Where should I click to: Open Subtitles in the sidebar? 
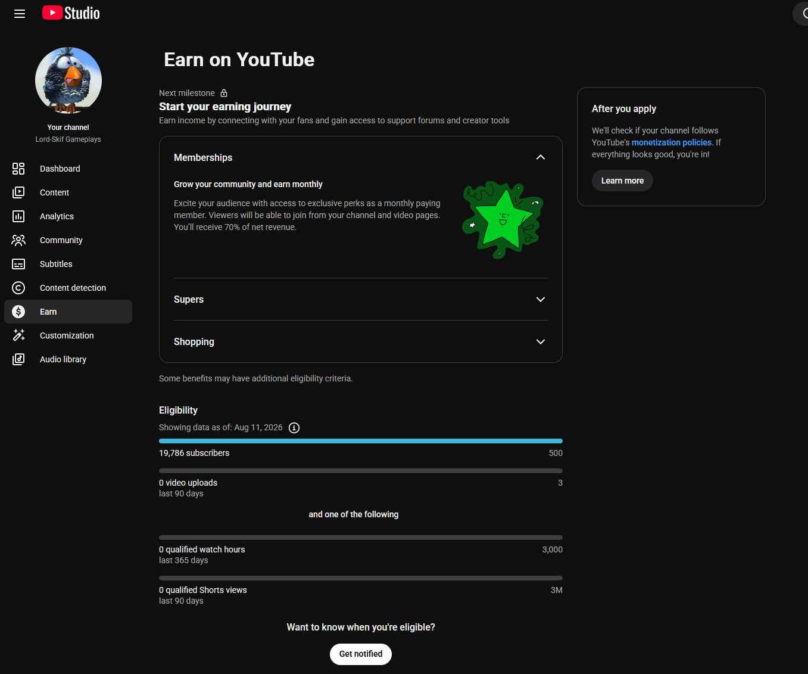coord(68,264)
